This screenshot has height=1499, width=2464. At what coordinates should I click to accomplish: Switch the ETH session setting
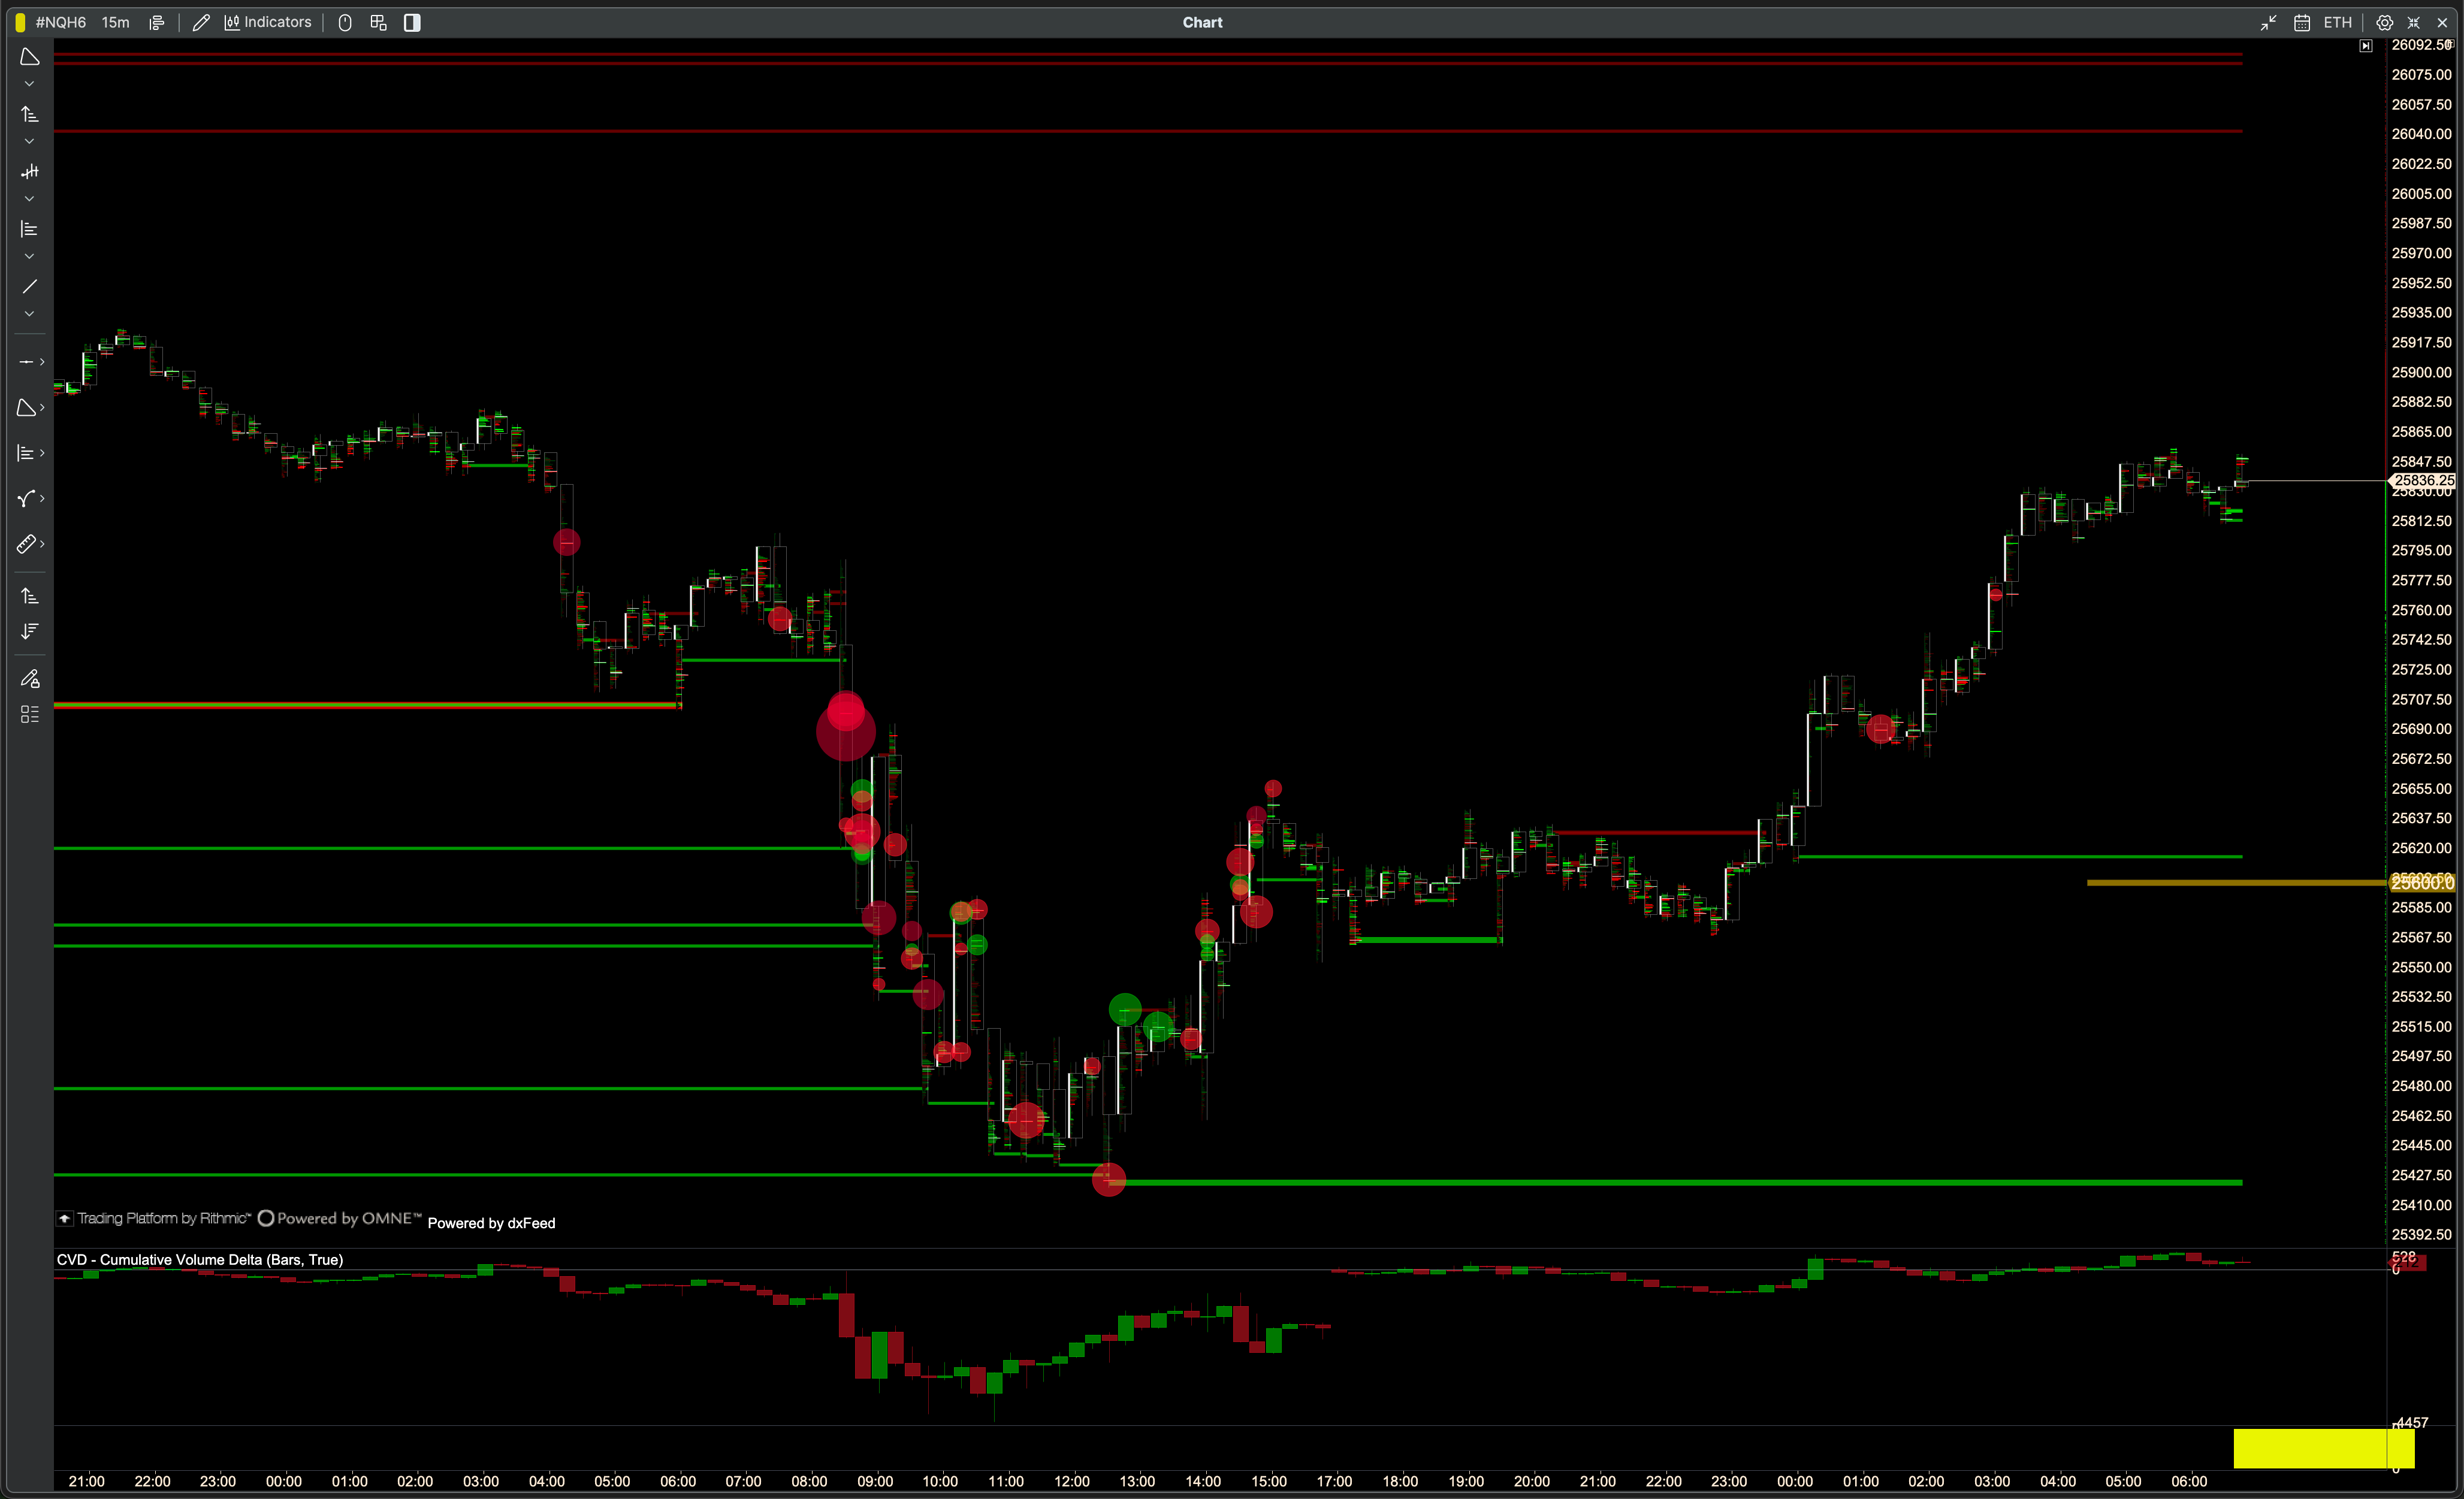coord(2338,22)
